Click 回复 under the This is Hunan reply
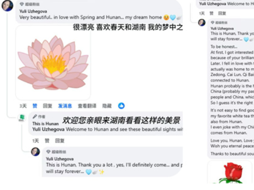 (60, 141)
